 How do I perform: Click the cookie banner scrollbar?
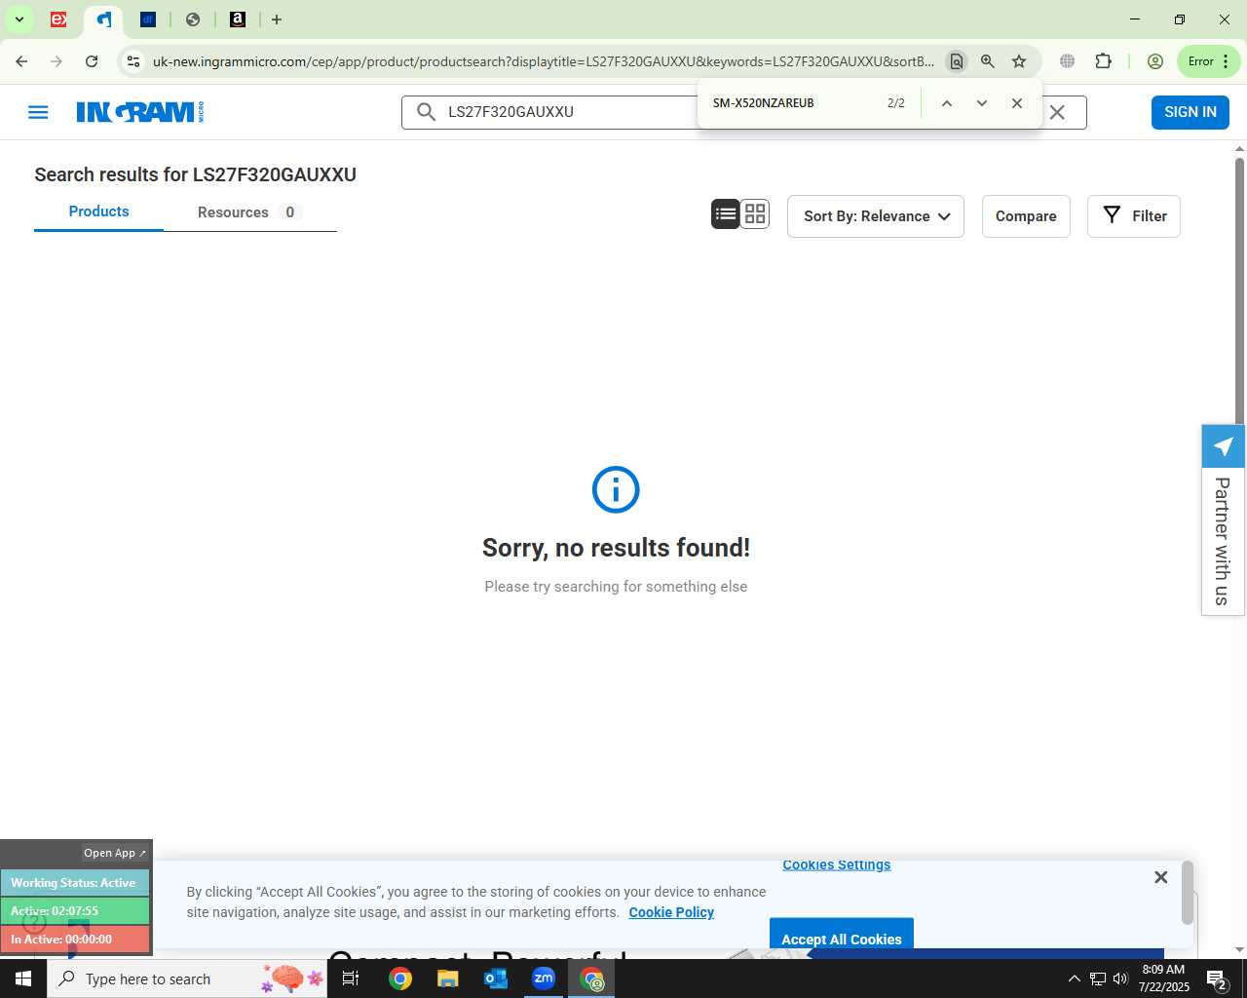click(x=1188, y=893)
